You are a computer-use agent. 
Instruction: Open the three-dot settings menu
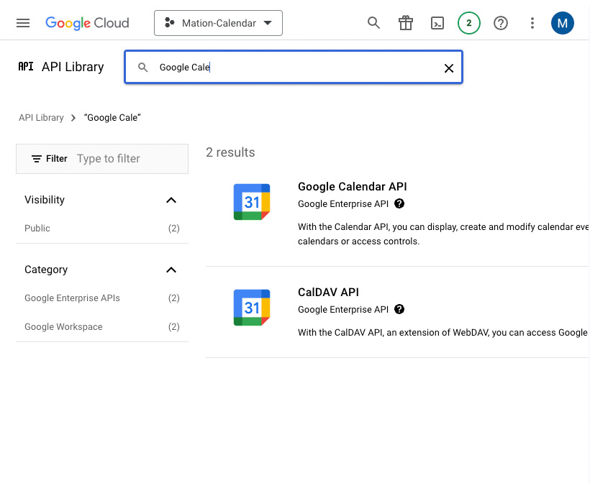pos(532,23)
